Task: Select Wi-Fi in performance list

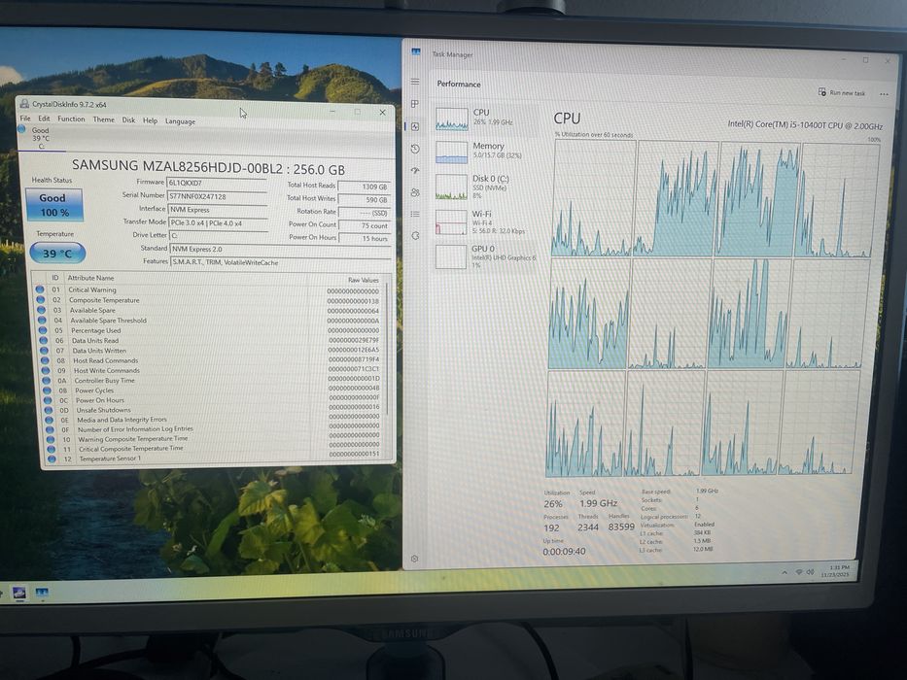Action: (486, 222)
